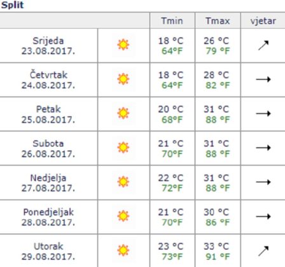
Task: Select the Ponedjeljak 28.08.2017 date cell
Action: pos(48,217)
